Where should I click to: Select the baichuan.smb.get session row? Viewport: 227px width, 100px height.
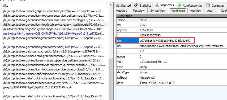54,51
